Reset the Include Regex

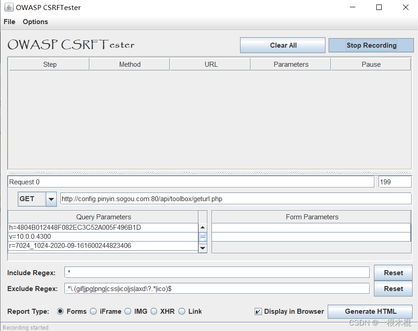[393, 272]
